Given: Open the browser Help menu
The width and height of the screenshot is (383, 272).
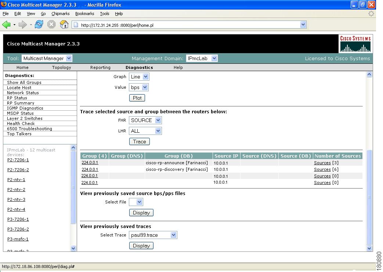Looking at the screenshot, I should click(x=119, y=14).
